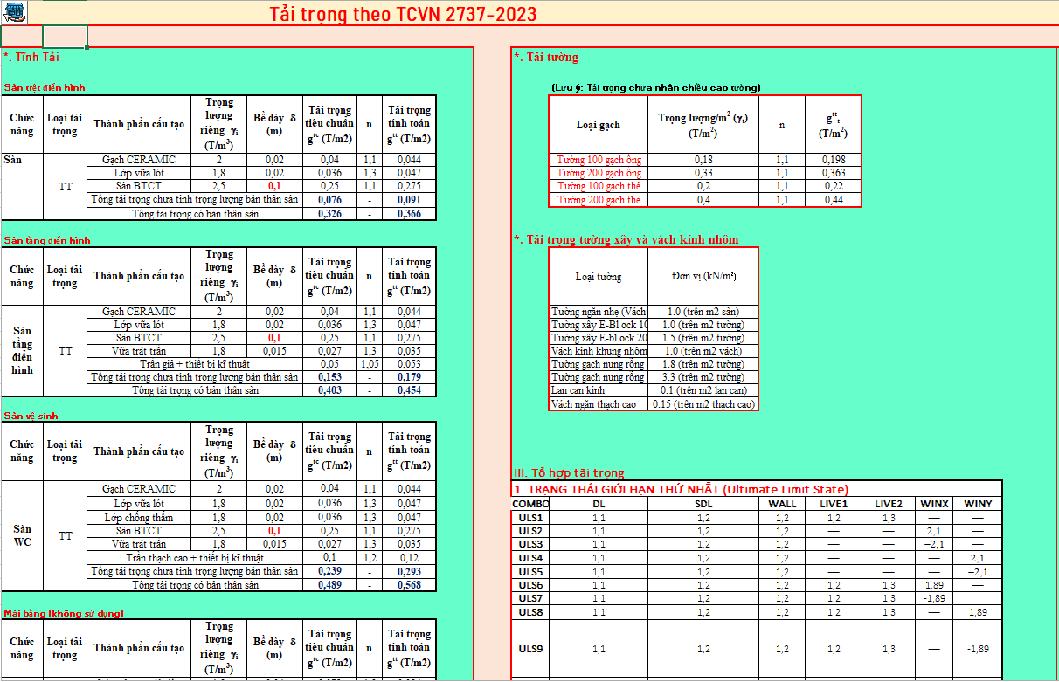Screen dimensions: 1059x682
Task: Select the 'Sàn vệ sinh' table heading
Action: coord(31,416)
